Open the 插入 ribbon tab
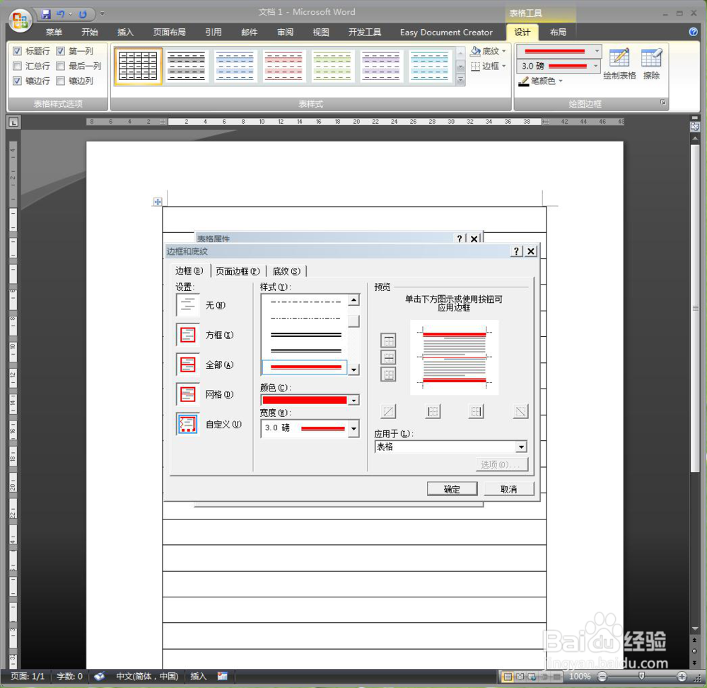Viewport: 707px width, 688px height. 125,32
